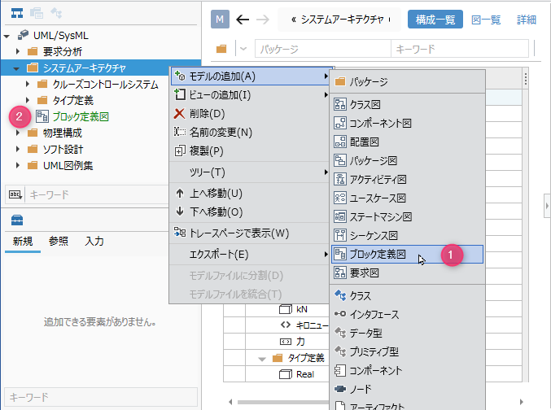Open ツリー(T) submenu
551x410 pixels.
(250, 172)
